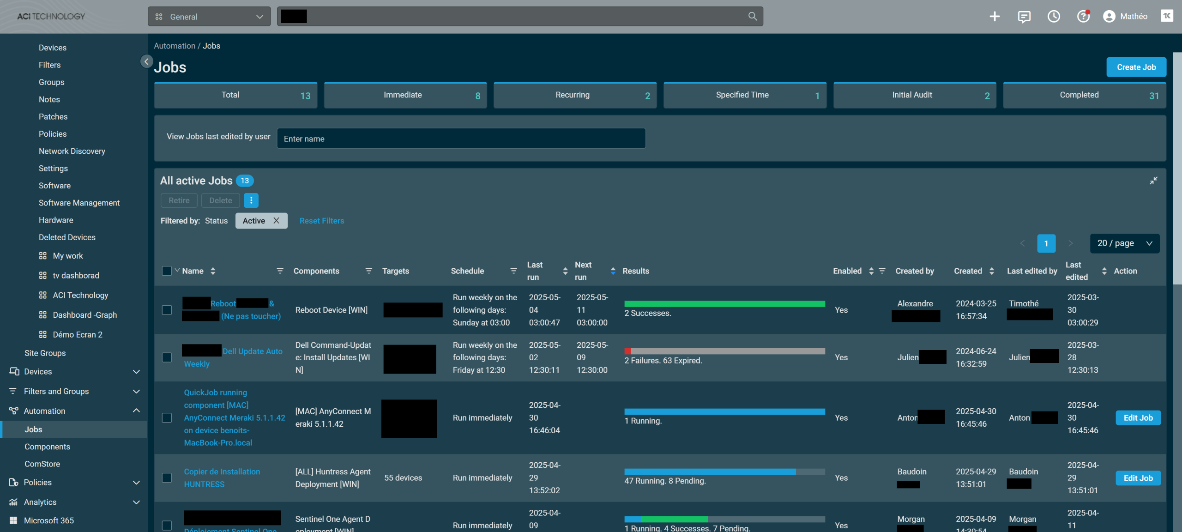1182x532 pixels.
Task: Open the tv dashborad dashboard icon
Action: point(43,276)
